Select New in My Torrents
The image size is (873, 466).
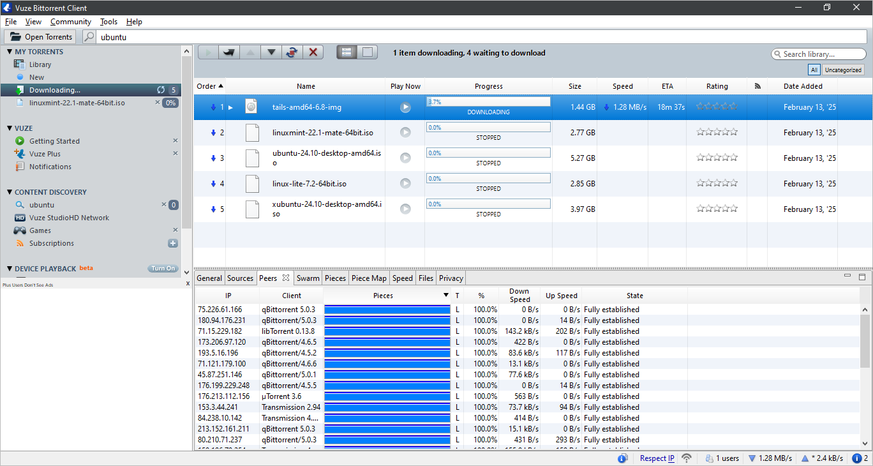click(36, 77)
